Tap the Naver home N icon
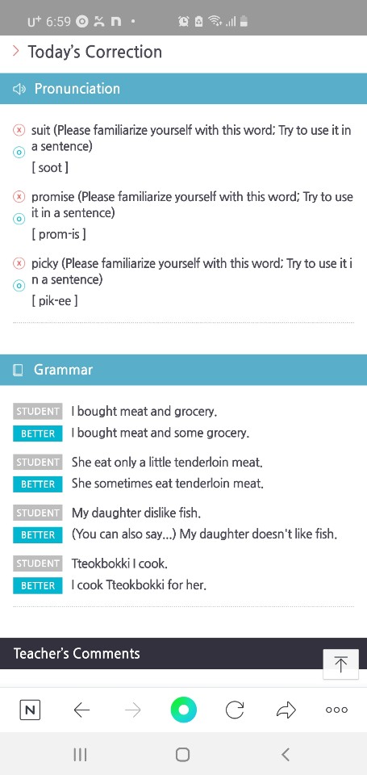The width and height of the screenshot is (367, 775). (30, 710)
